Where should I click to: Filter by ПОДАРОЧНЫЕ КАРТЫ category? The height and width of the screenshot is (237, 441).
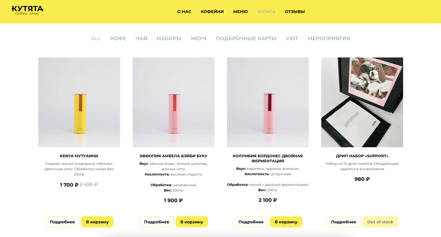[x=246, y=39]
